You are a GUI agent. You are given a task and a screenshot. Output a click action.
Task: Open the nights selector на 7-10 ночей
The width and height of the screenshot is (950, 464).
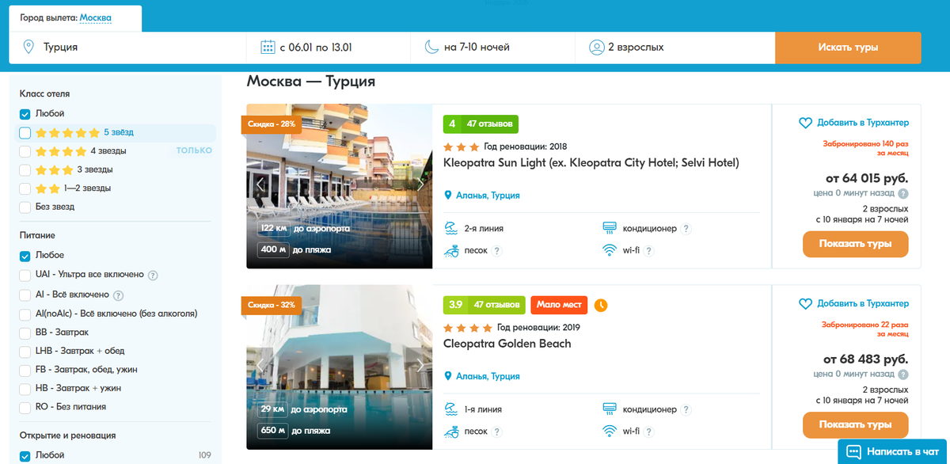point(493,48)
